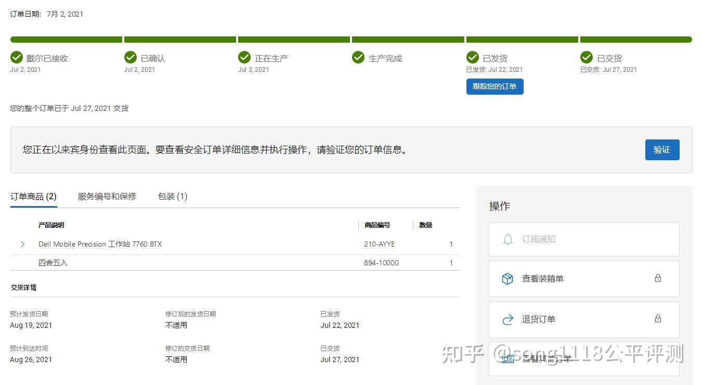This screenshot has height=385, width=702.
Task: Click the green checkmark beside 戴尔已接收
Action: [17, 57]
